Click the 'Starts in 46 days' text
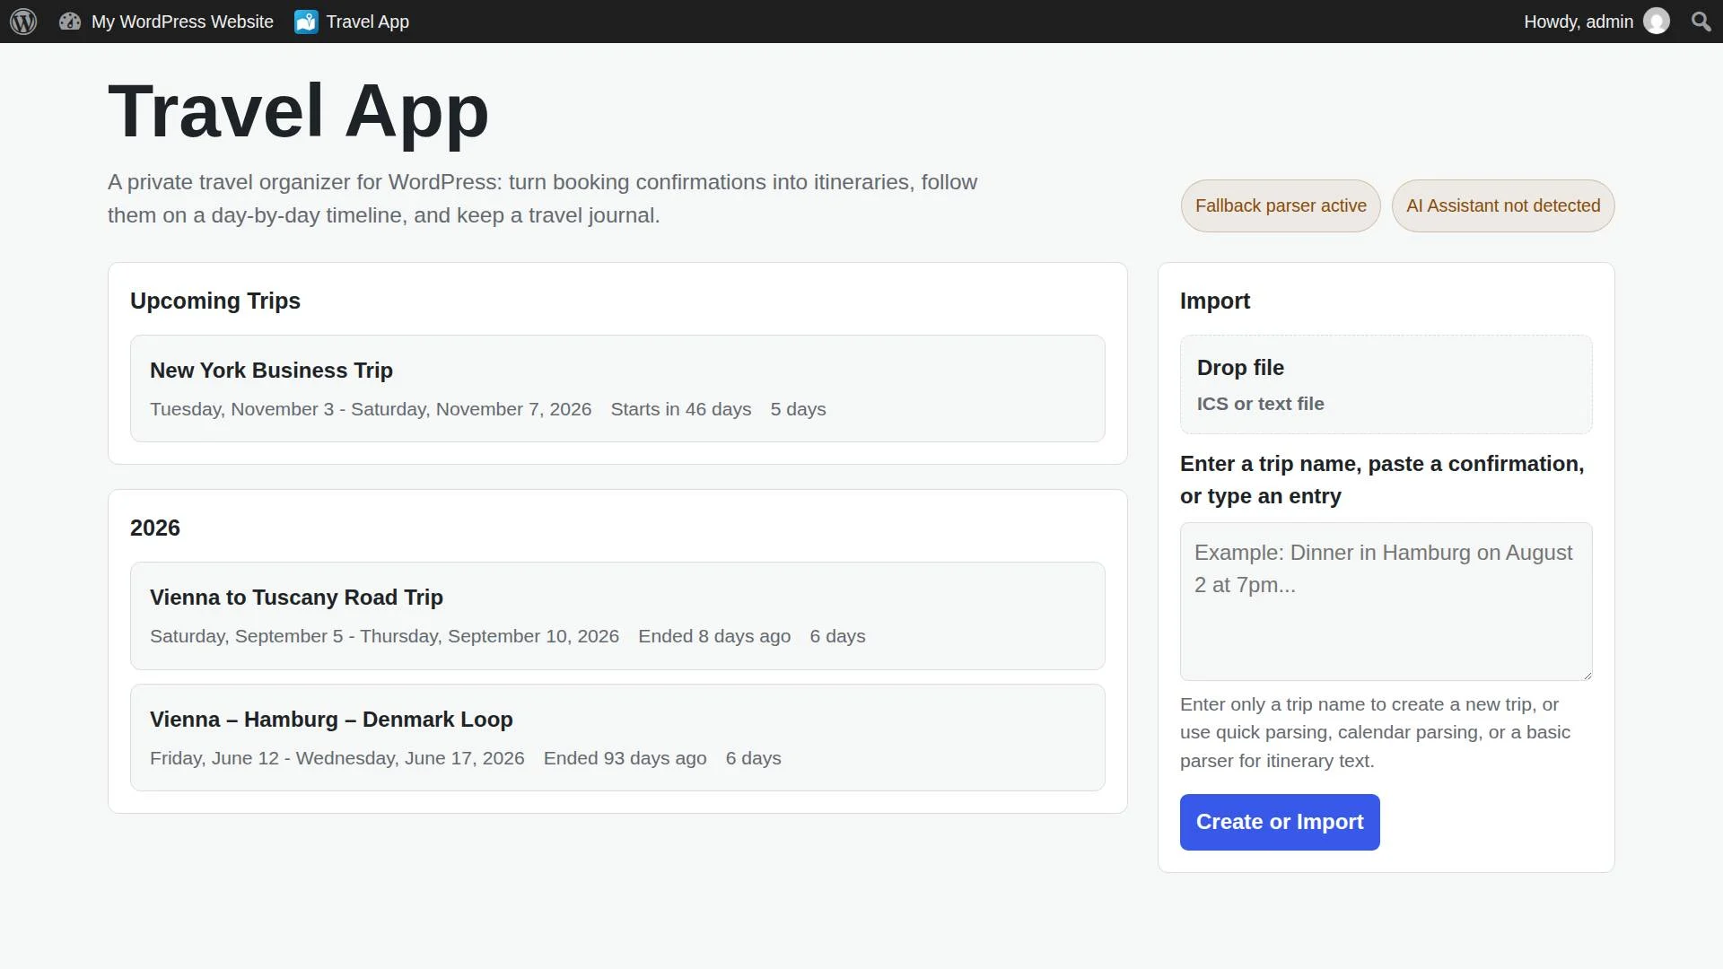This screenshot has height=969, width=1723. click(x=681, y=409)
